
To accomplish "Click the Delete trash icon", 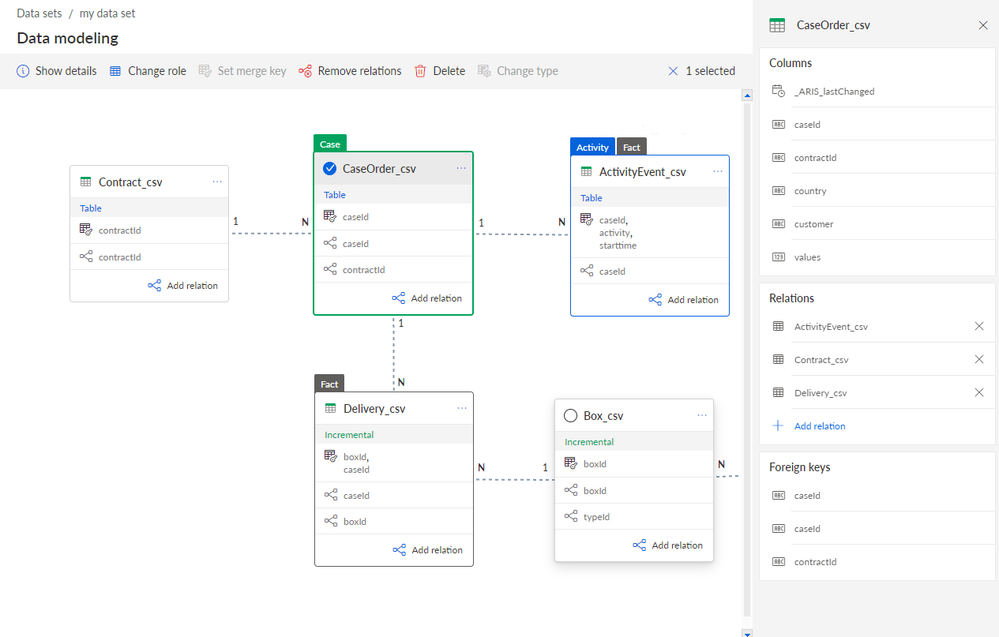I will point(421,71).
